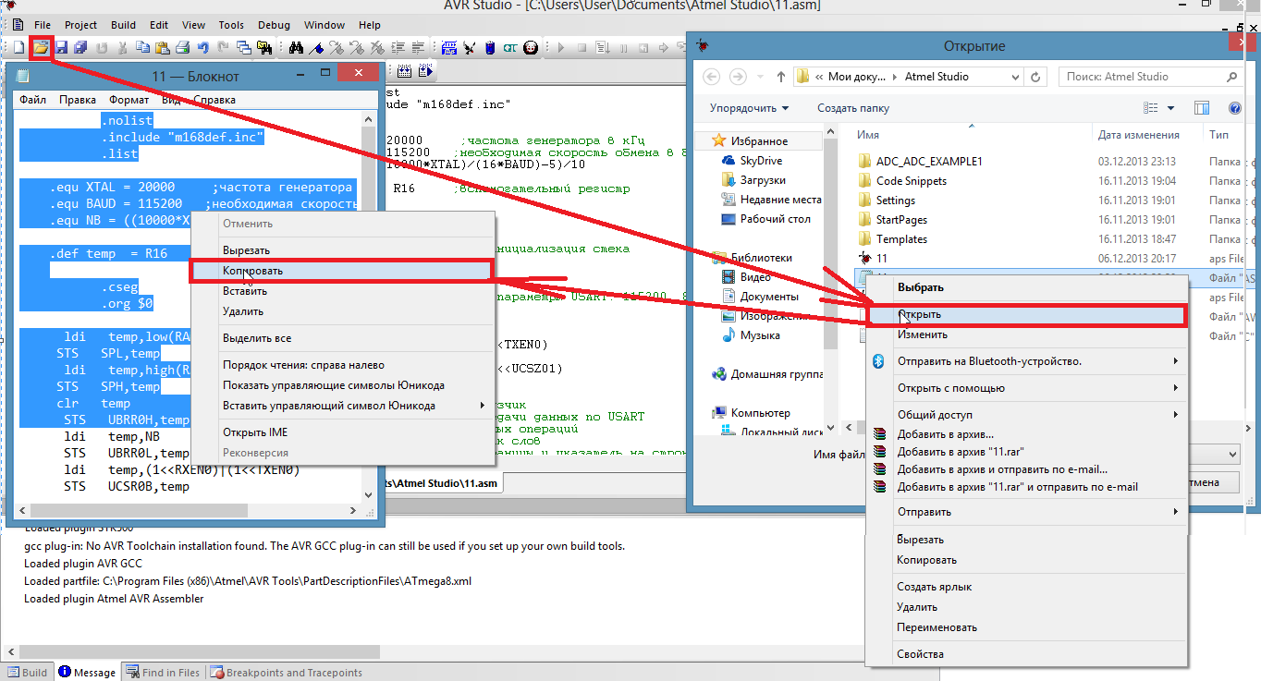Click the Toggle Bookmark flag icon
The height and width of the screenshot is (681, 1261).
pyautogui.click(x=316, y=47)
